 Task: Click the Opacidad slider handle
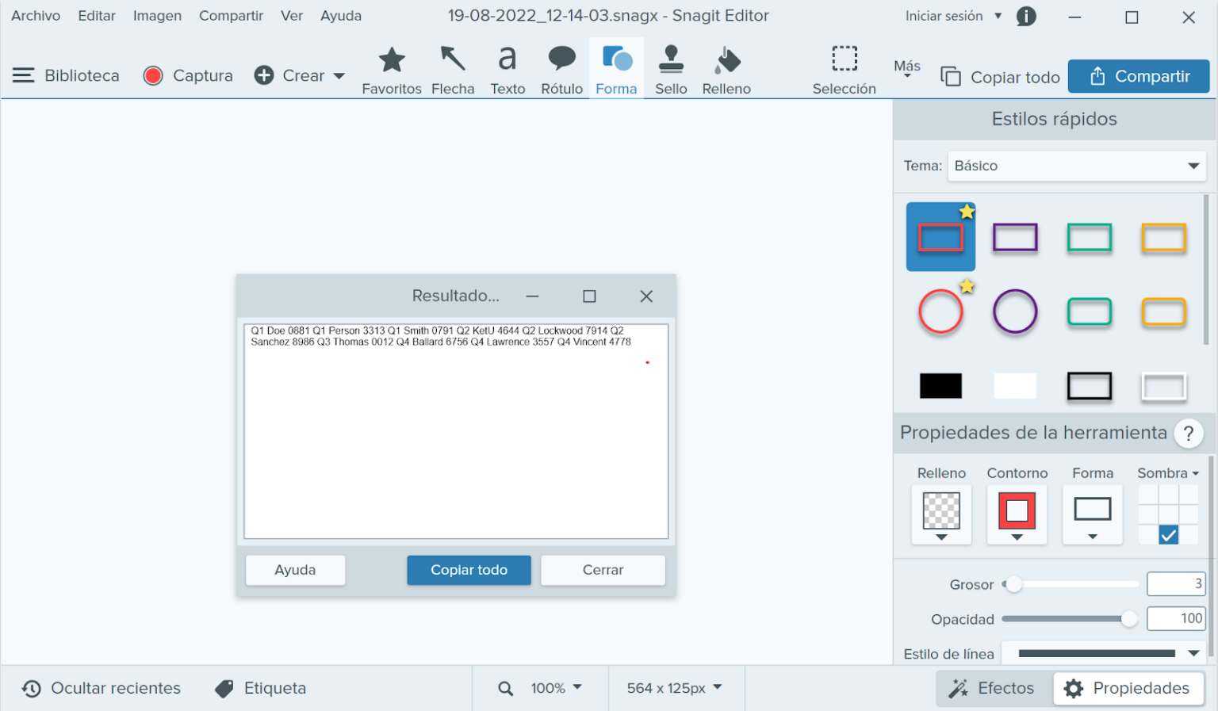coord(1129,619)
